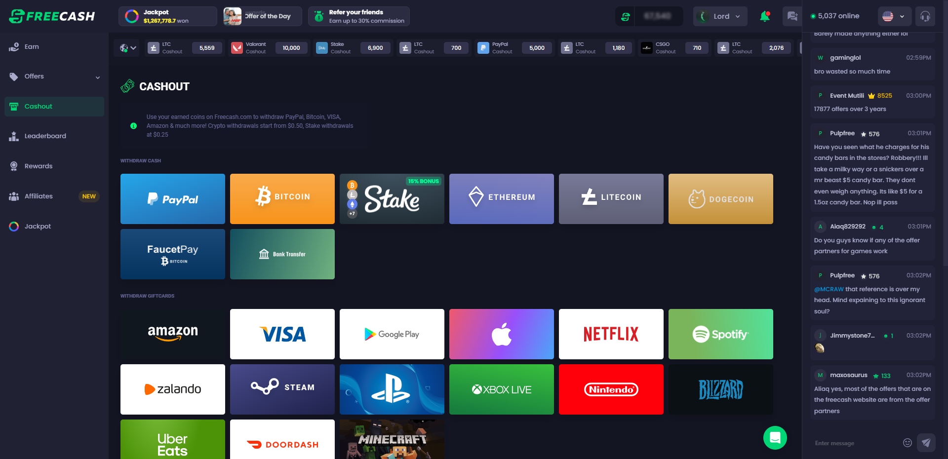Click Stake Cashout 6,900 feed item
This screenshot has width=948, height=459.
pyautogui.click(x=354, y=48)
